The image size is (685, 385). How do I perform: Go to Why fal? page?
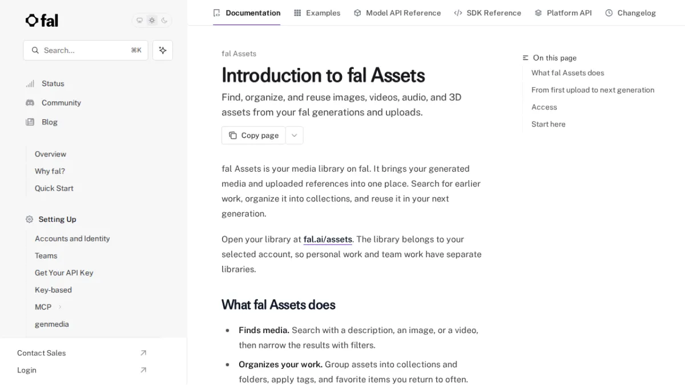pyautogui.click(x=50, y=171)
